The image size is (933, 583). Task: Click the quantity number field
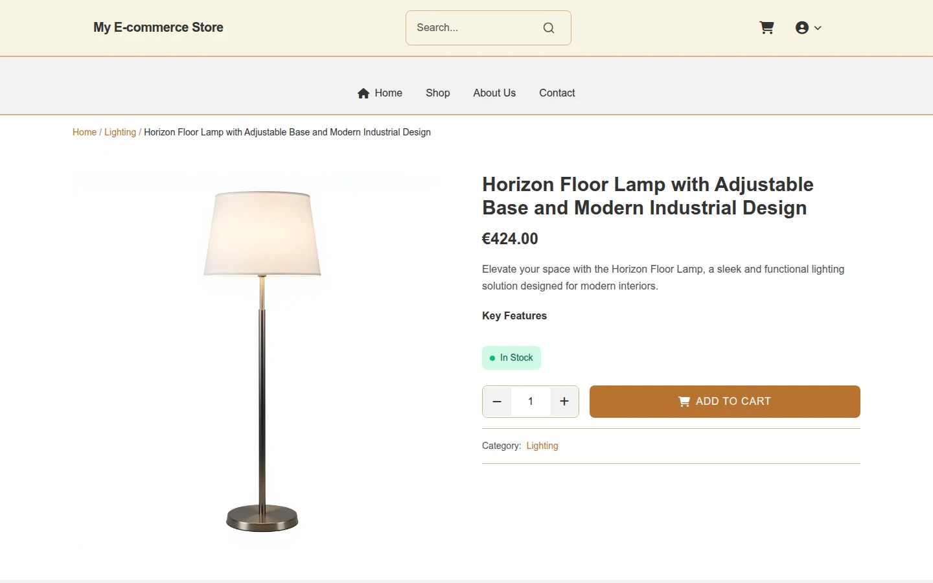[531, 402]
